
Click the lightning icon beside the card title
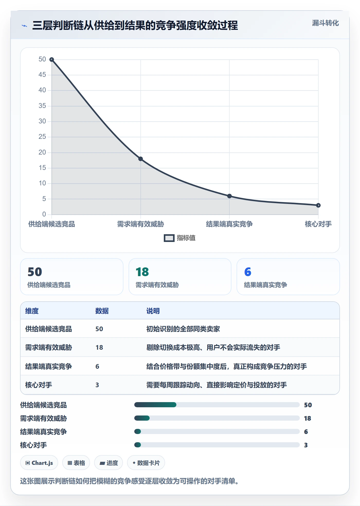pos(24,26)
